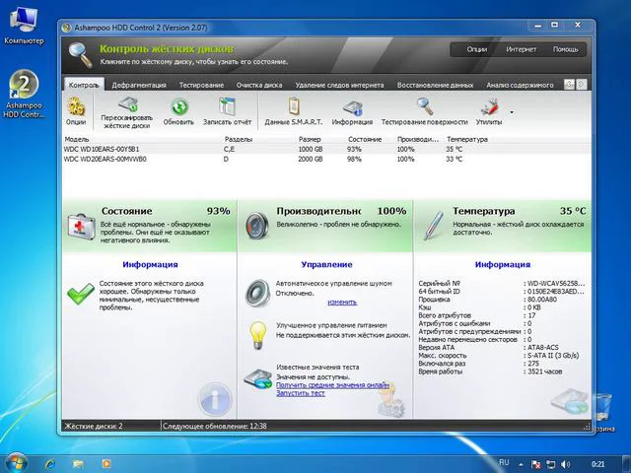Open the Опции header menu

477,49
